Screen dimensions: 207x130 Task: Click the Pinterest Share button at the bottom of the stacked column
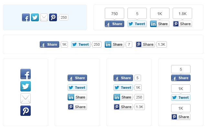pyautogui.click(x=181, y=117)
